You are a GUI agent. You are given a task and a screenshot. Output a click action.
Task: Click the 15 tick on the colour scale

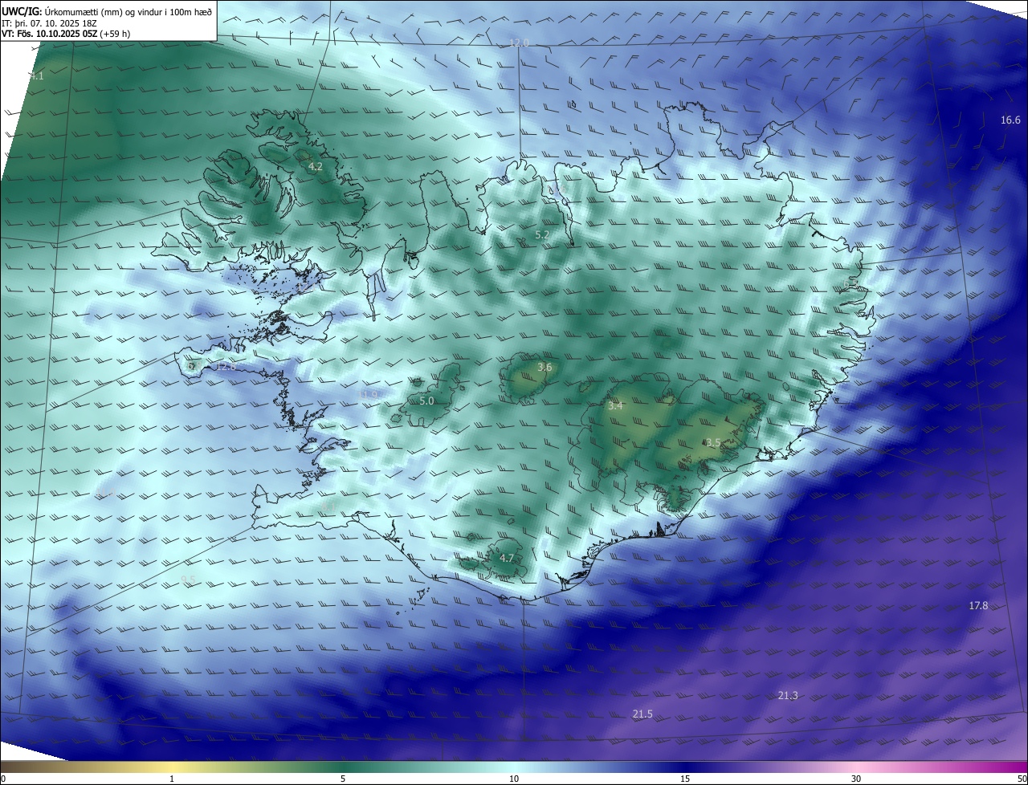[x=685, y=779]
